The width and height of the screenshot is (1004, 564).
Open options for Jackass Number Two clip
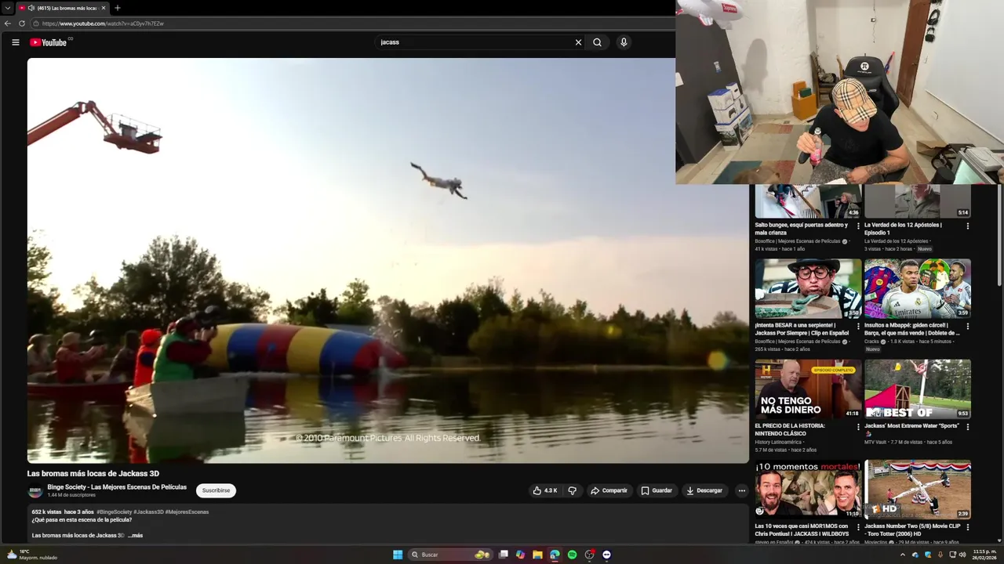tap(967, 526)
